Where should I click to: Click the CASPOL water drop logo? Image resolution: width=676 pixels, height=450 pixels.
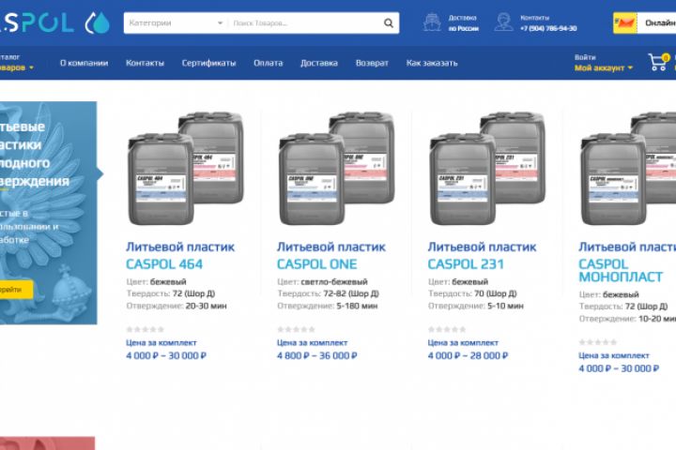(x=98, y=22)
